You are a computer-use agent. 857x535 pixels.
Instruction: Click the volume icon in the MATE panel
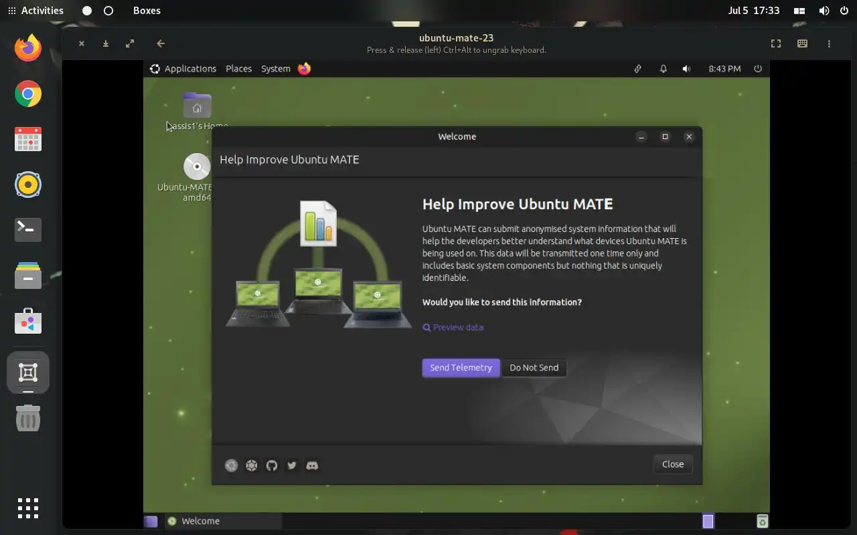click(686, 69)
